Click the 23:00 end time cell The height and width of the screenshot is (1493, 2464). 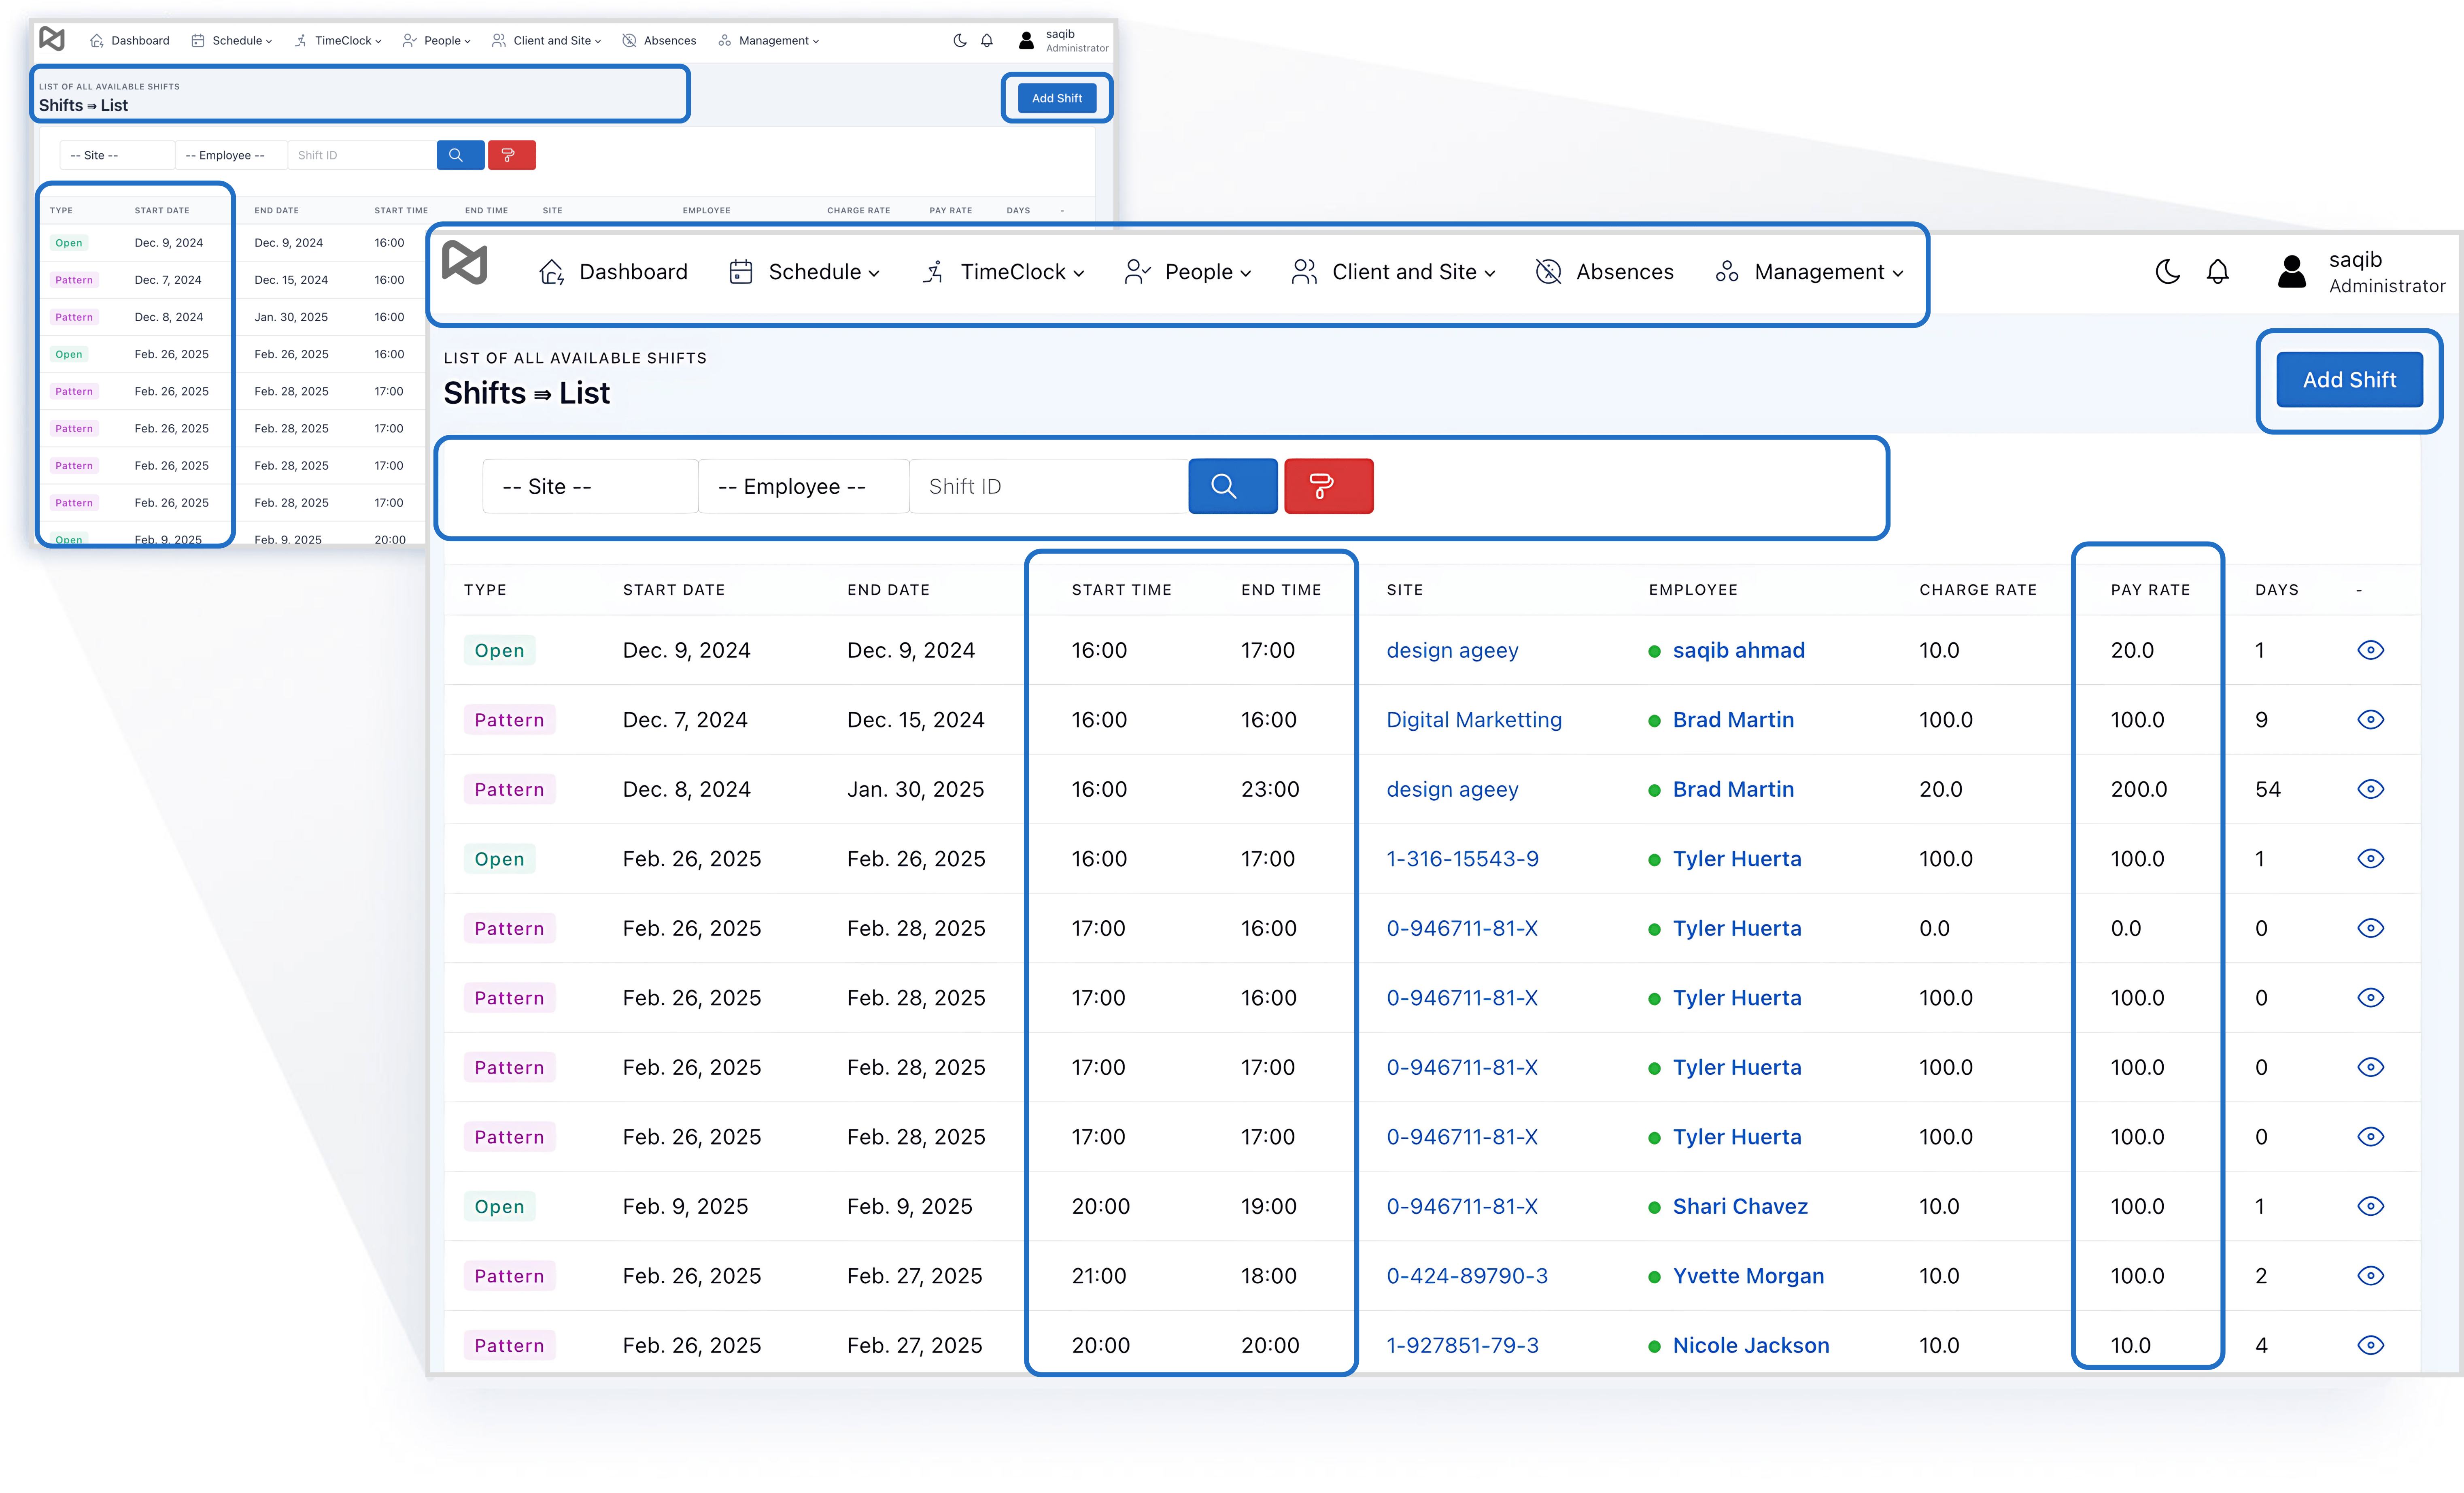coord(1270,789)
